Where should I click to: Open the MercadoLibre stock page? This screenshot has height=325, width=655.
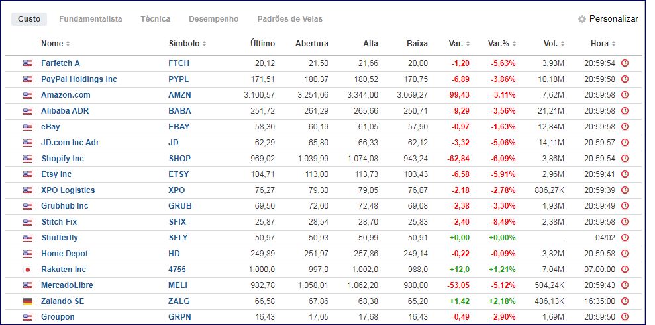point(67,285)
